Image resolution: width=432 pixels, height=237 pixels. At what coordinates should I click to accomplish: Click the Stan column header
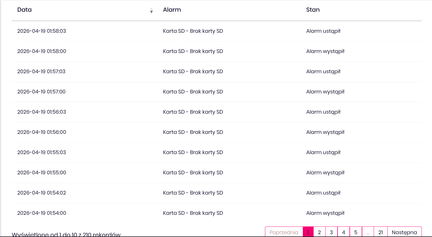tap(313, 10)
